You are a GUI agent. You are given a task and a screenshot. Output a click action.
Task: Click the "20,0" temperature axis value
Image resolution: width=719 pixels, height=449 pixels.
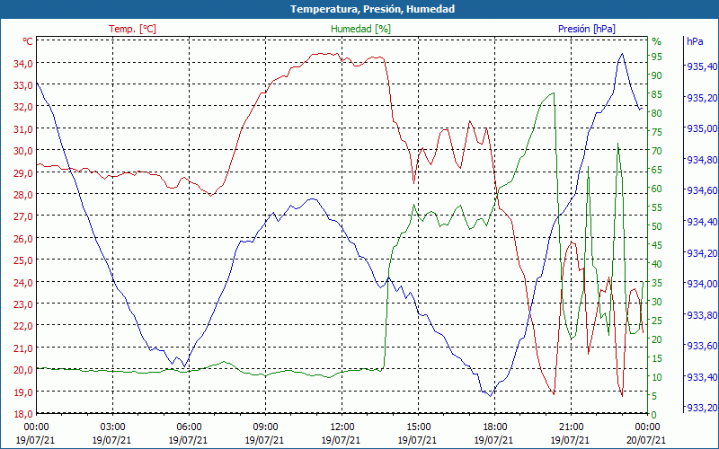point(23,370)
